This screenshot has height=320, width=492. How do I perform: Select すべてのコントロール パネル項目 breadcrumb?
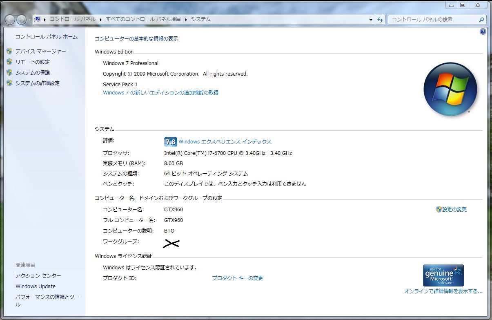(143, 19)
